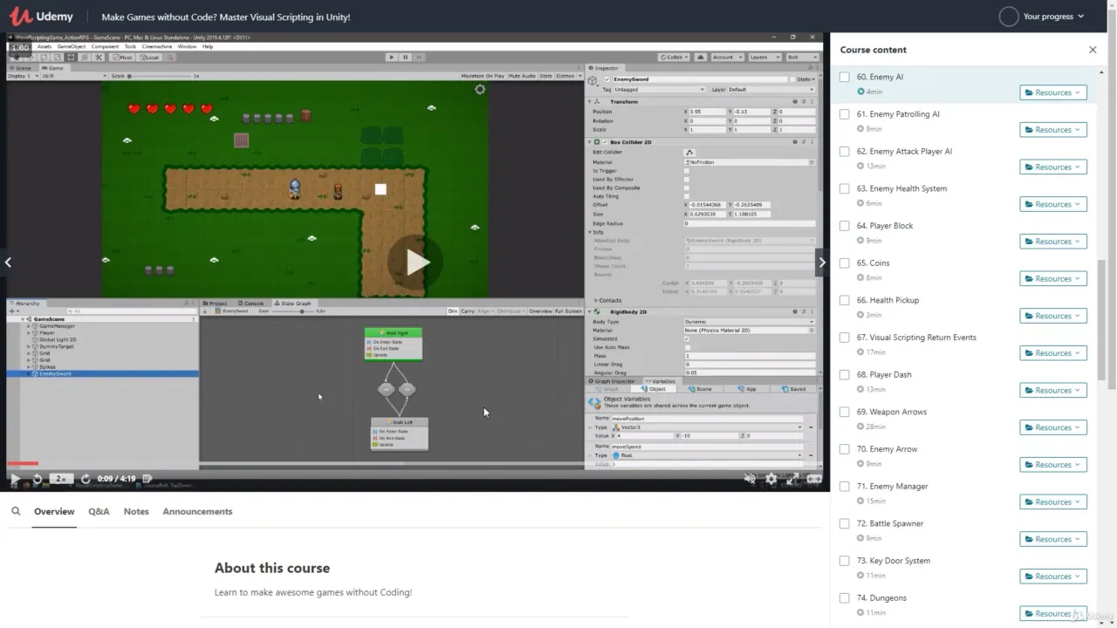Click the 0:09 / 4:19 time display

[x=116, y=478]
